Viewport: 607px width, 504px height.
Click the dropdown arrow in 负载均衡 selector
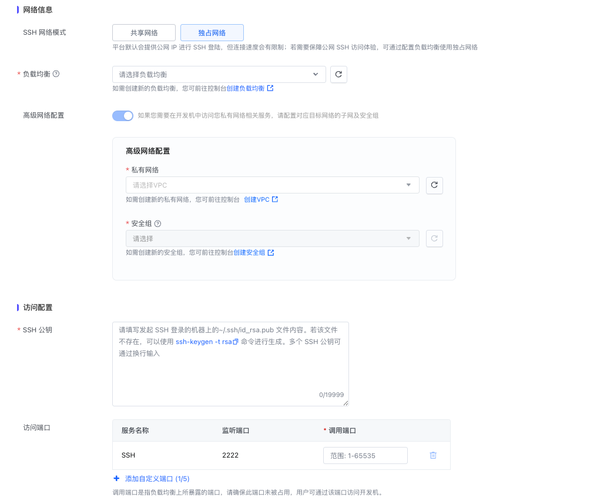(316, 74)
